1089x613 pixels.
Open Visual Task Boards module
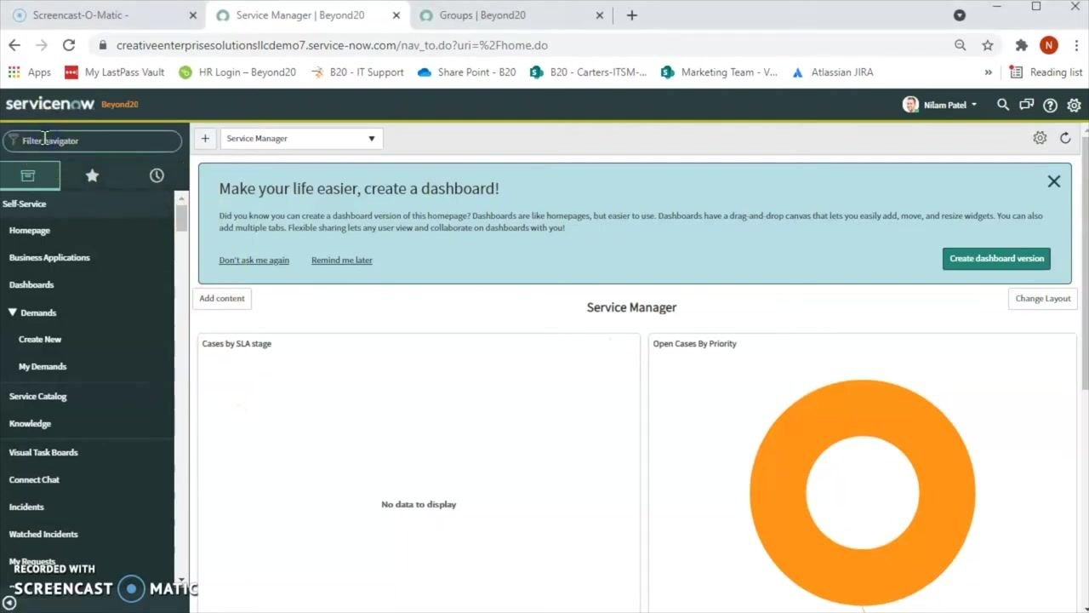click(43, 453)
